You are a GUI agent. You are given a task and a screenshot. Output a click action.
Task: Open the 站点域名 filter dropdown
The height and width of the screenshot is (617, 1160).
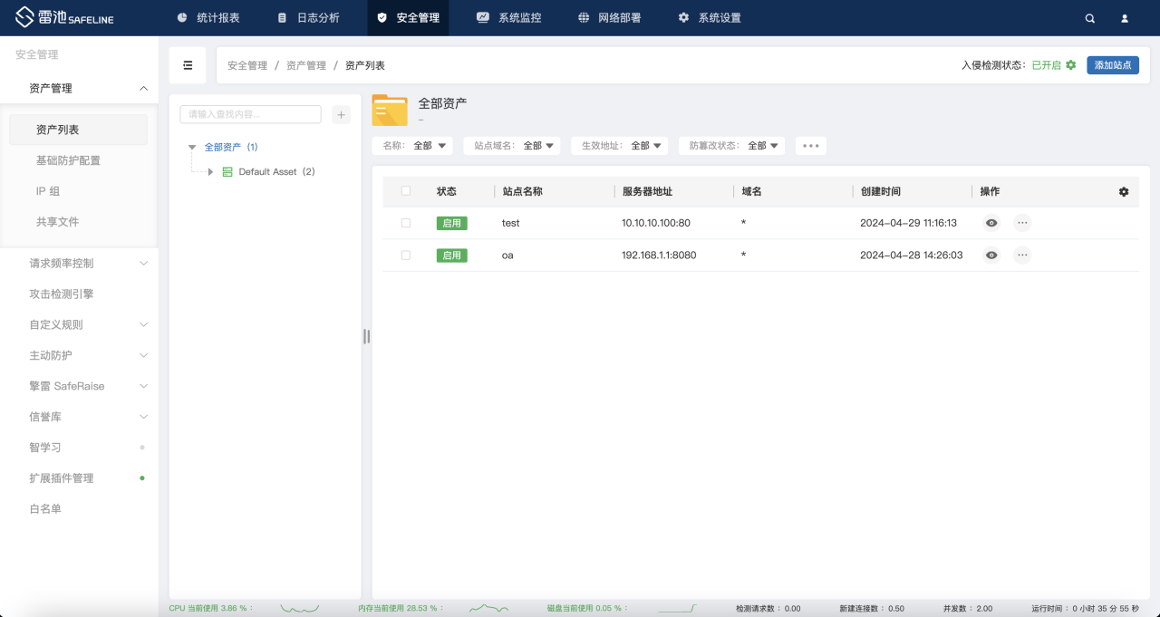click(512, 146)
